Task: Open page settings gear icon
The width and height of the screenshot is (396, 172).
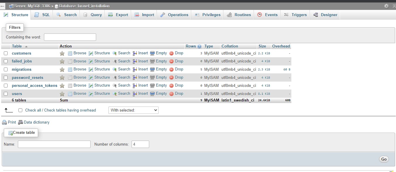Action: coord(387,6)
